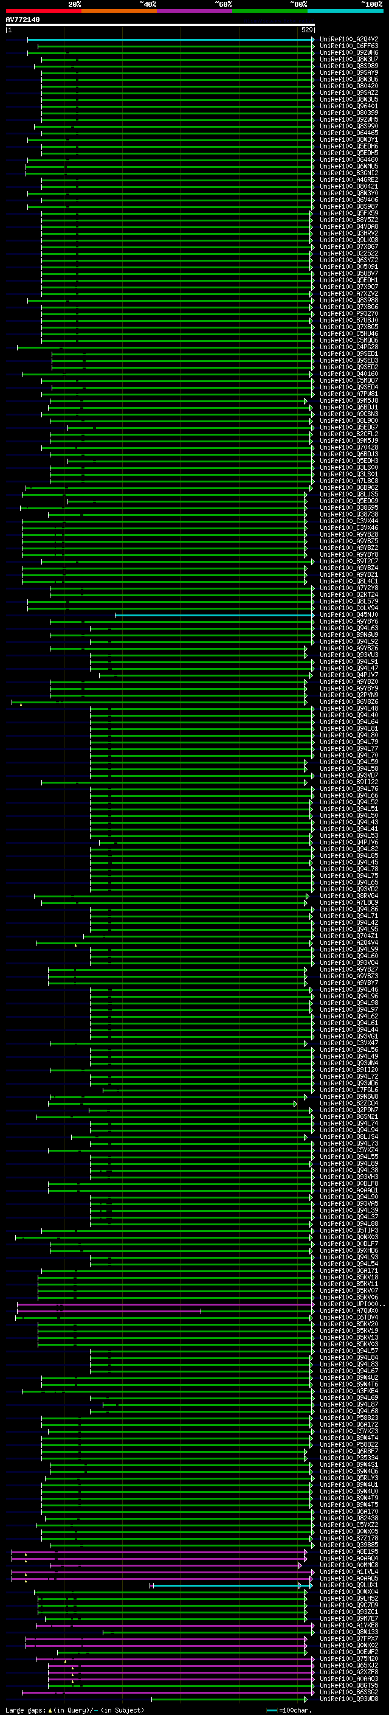The width and height of the screenshot is (389, 1715).
Task: Select the hit UniRef100_C5YXZ4
Action: tap(349, 1151)
